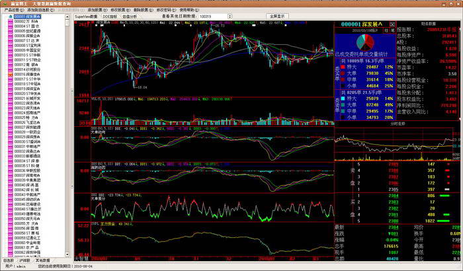
Task: Click the 报告期 row in financial data
Action: [x=427, y=30]
